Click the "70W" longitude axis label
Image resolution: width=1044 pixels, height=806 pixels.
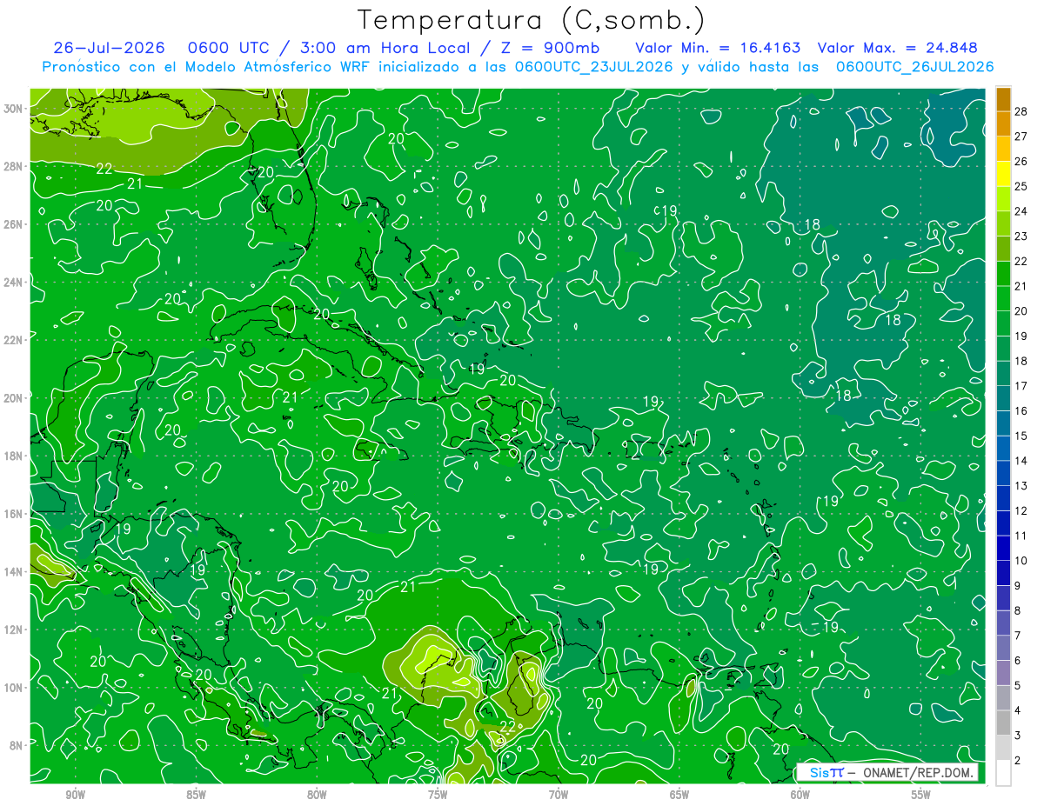click(x=559, y=794)
